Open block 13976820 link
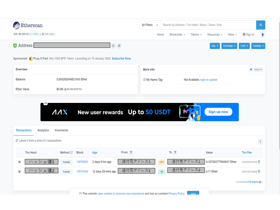The height and width of the screenshot is (210, 280). click(82, 162)
